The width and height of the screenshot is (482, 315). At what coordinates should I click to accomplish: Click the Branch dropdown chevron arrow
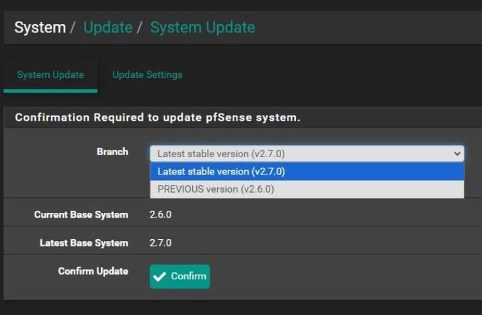[458, 154]
